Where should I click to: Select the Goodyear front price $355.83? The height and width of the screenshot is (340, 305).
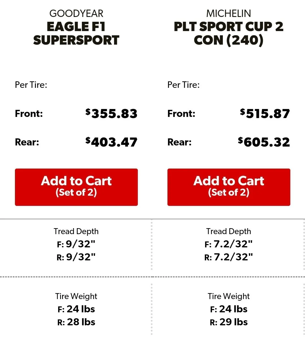coord(112,114)
